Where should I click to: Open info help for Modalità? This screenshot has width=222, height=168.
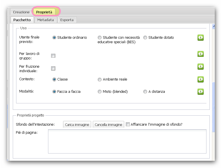pos(201,92)
